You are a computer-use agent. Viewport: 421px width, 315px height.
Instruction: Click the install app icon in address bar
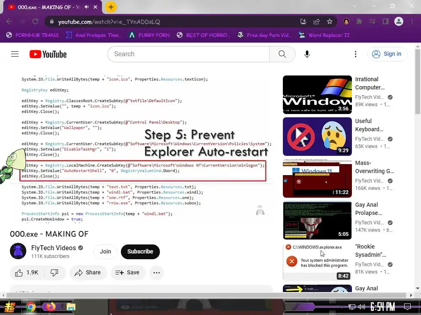tap(303, 21)
